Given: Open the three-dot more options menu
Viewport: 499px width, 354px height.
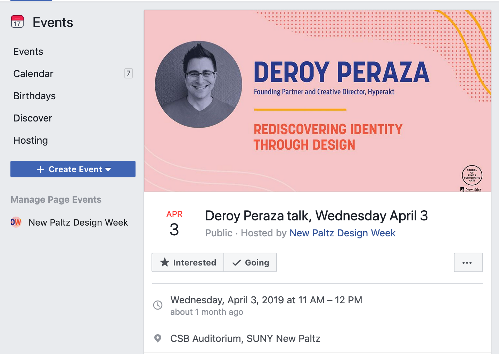Looking at the screenshot, I should point(468,262).
